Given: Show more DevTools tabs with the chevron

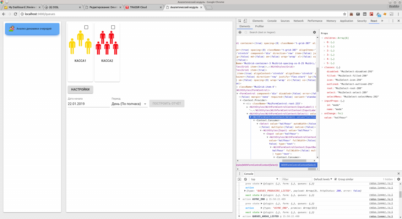Looking at the screenshot, I should (382, 21).
